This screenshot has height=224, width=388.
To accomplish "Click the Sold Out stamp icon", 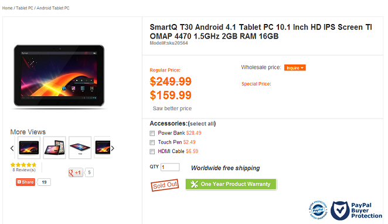I will pos(165,185).
